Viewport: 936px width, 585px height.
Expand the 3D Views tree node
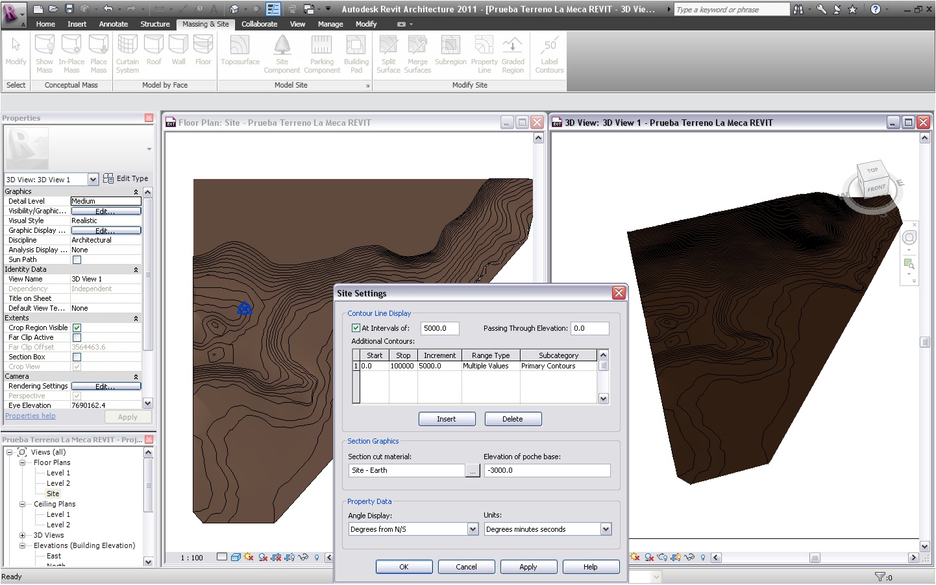coord(22,536)
